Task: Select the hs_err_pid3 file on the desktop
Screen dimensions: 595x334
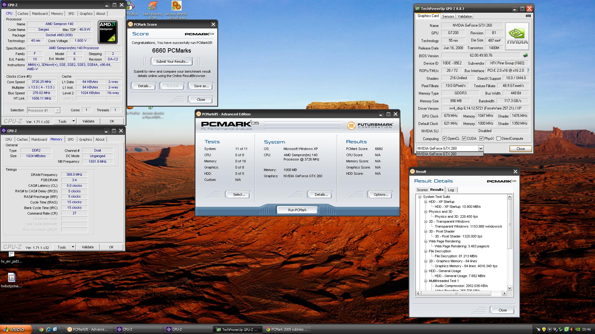Action: 11,257
